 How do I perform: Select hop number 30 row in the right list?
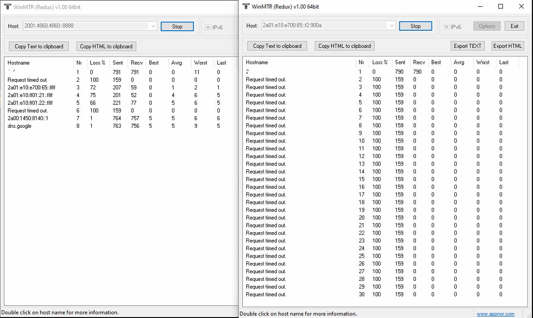click(x=266, y=295)
